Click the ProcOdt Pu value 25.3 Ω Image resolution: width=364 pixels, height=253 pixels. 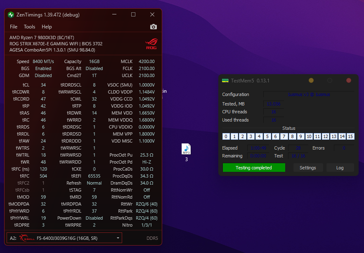(147, 155)
